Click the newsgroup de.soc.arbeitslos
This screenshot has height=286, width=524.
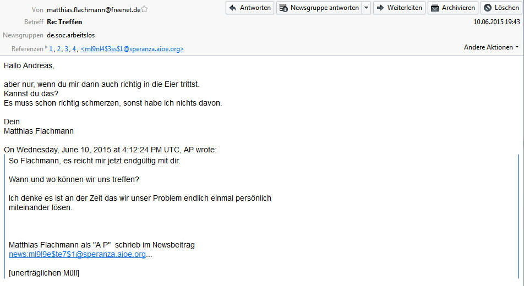click(x=71, y=35)
